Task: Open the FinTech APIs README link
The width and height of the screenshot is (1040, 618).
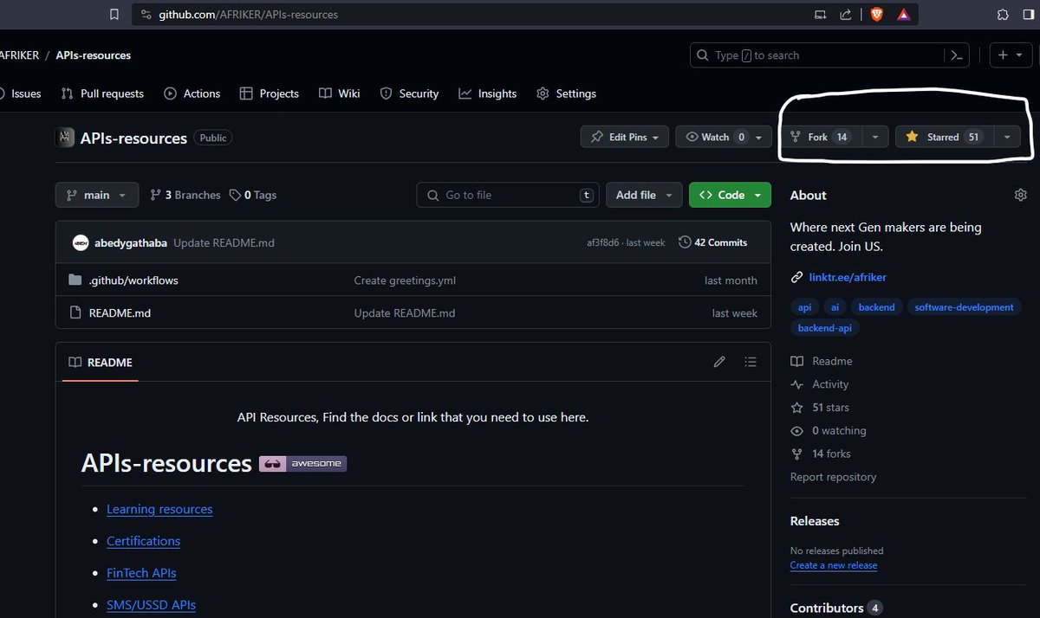Action: pos(141,573)
